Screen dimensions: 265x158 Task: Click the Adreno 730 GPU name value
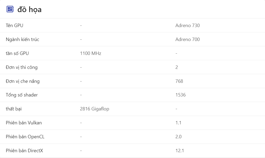tap(187, 26)
